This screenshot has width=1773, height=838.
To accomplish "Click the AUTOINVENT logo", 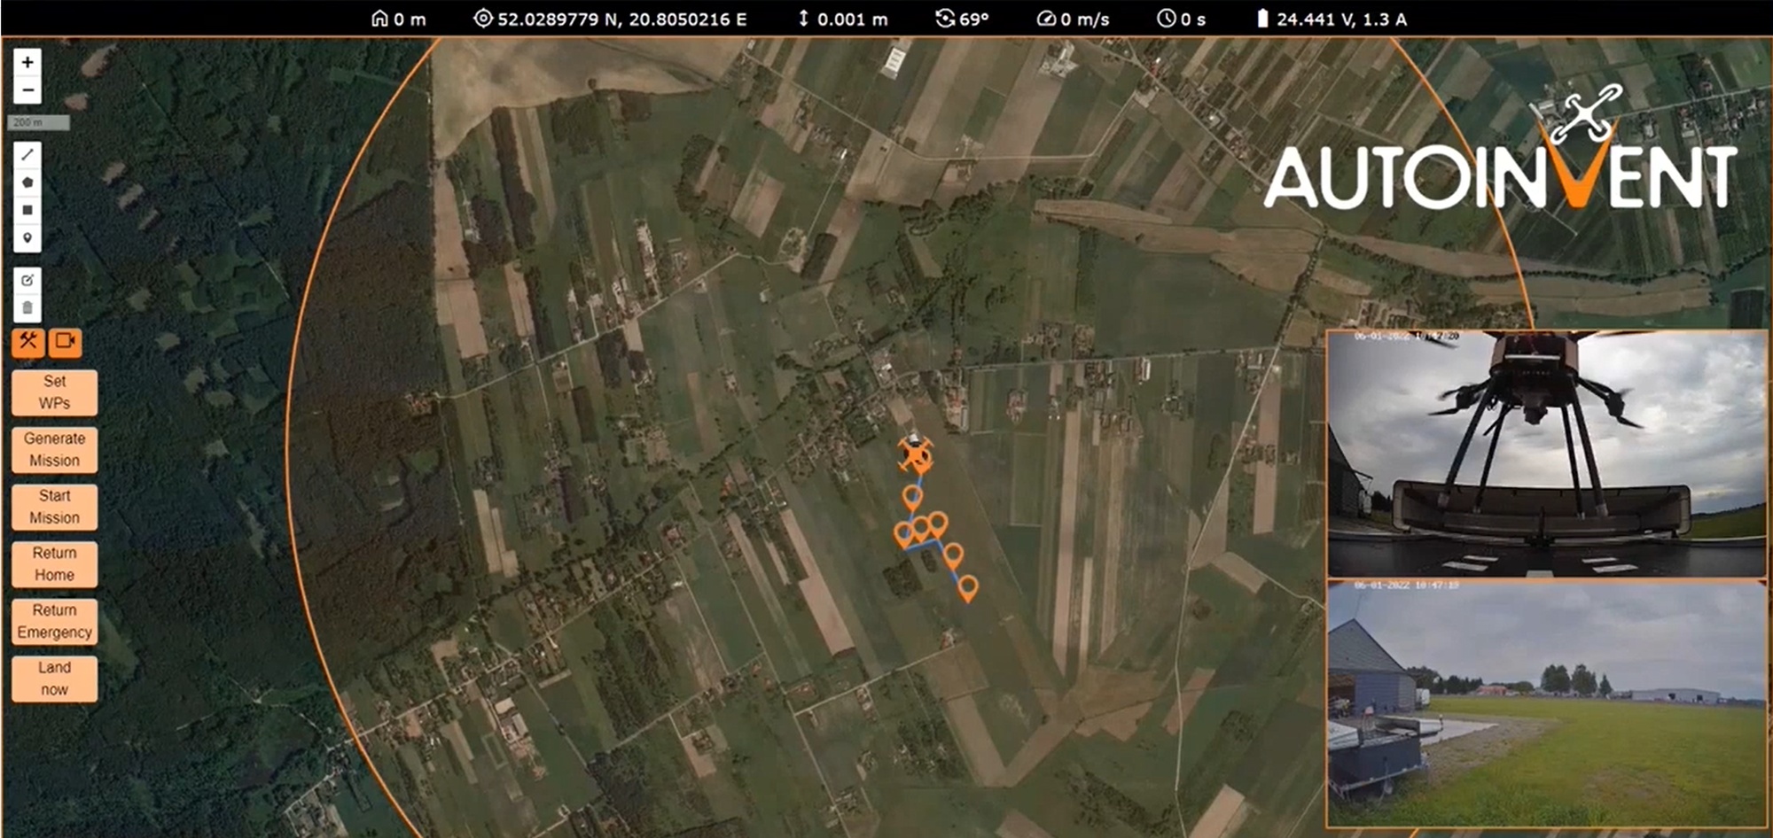I will click(x=1500, y=151).
